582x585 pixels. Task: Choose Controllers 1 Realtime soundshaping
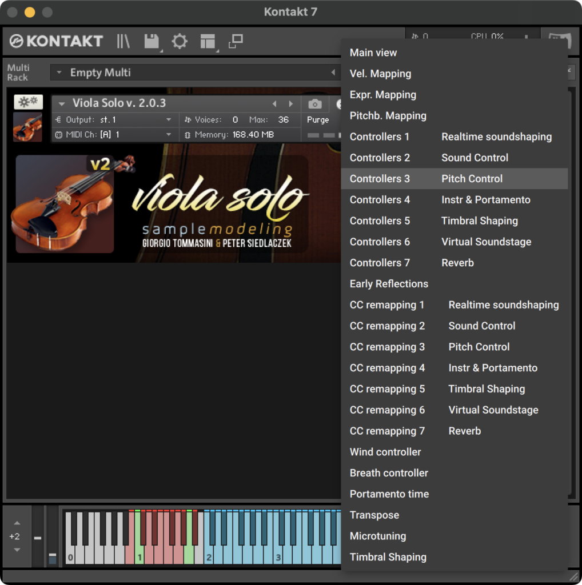coord(455,137)
